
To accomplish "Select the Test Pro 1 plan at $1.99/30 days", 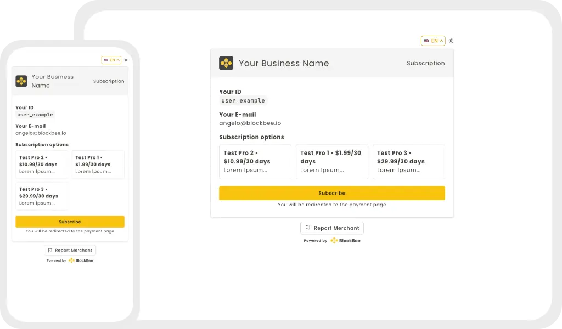I will coord(332,161).
